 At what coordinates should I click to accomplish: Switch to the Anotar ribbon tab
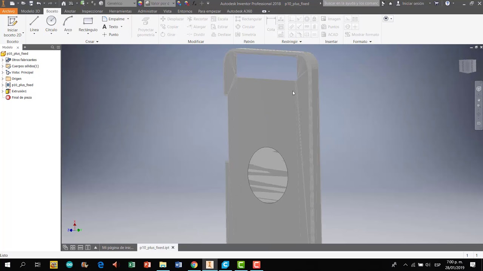click(70, 11)
